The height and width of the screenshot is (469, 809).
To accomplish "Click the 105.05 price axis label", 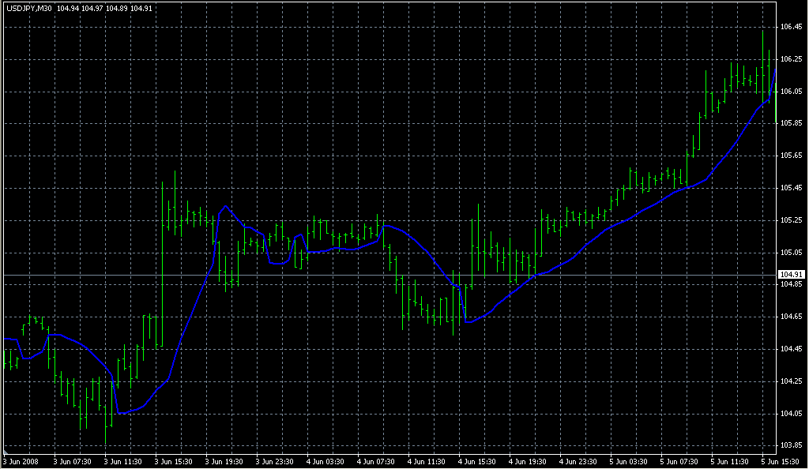I will pyautogui.click(x=791, y=253).
